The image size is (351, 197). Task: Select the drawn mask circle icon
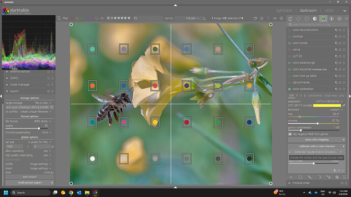[x=300, y=177]
